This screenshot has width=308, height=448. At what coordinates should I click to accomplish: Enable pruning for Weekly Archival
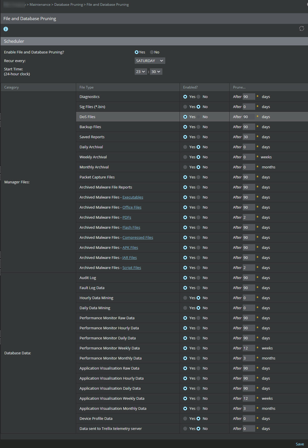[x=185, y=157]
